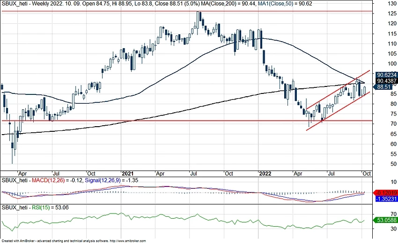Image resolution: width=398 pixels, height=243 pixels.
Task: Click the green 53.0588 RSI value tag
Action: click(385, 220)
